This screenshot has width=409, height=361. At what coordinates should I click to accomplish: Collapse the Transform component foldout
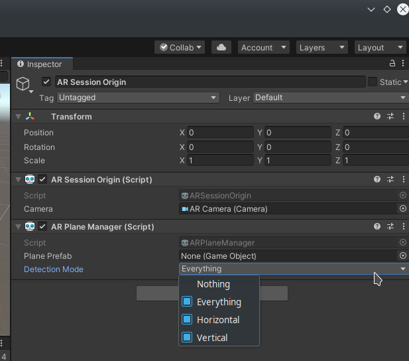pyautogui.click(x=19, y=117)
